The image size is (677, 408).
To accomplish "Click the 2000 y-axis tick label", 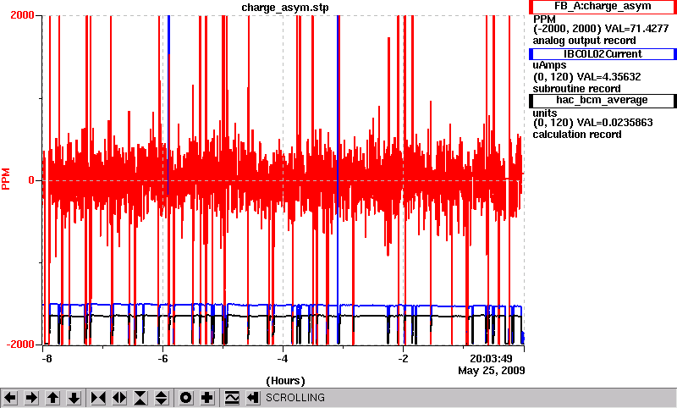I will pos(23,15).
